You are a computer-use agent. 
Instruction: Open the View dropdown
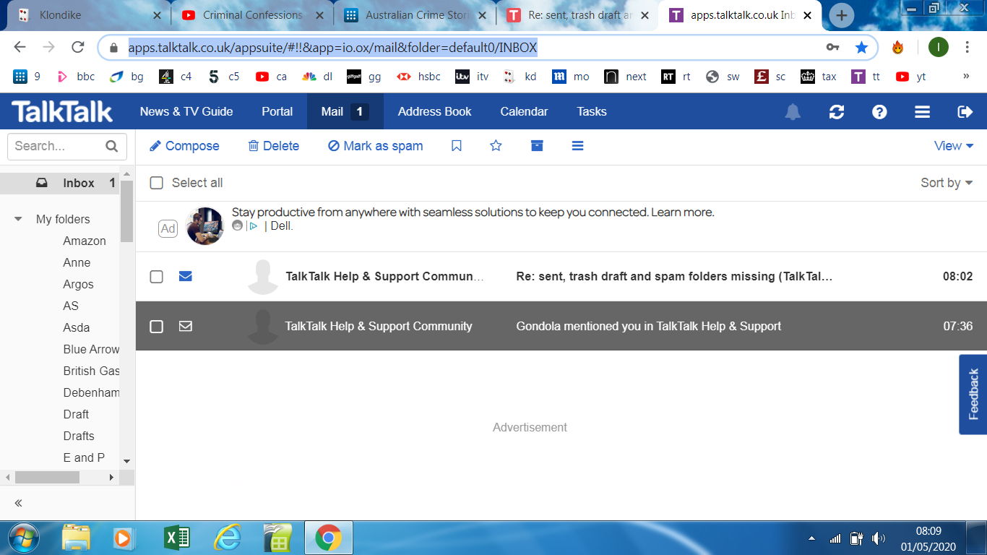953,145
